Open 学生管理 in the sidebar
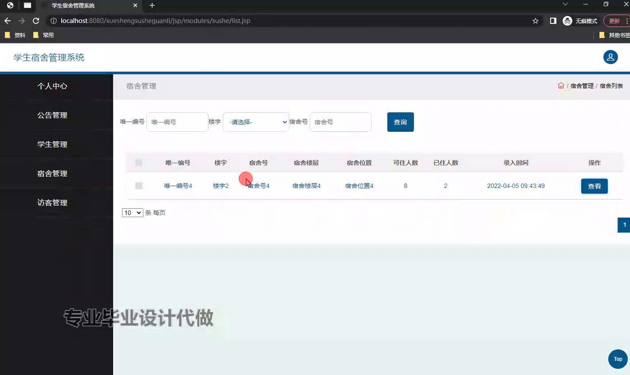 pyautogui.click(x=52, y=145)
